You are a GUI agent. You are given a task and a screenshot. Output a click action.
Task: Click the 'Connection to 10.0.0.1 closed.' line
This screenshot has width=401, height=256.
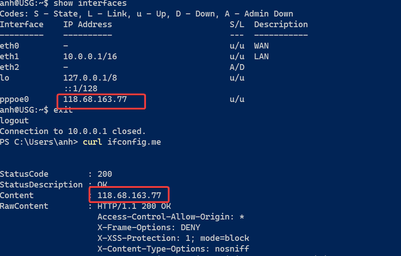point(73,131)
